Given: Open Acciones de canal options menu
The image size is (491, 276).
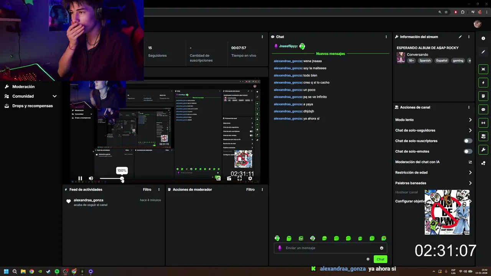Looking at the screenshot, I should click(469, 107).
